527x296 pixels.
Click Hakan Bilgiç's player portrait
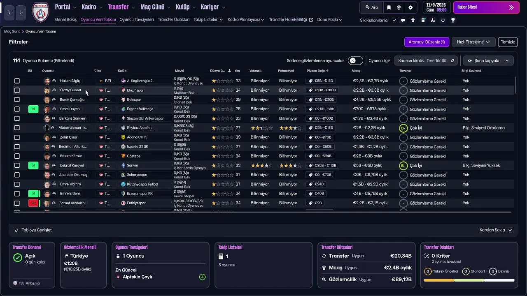[x=47, y=81]
